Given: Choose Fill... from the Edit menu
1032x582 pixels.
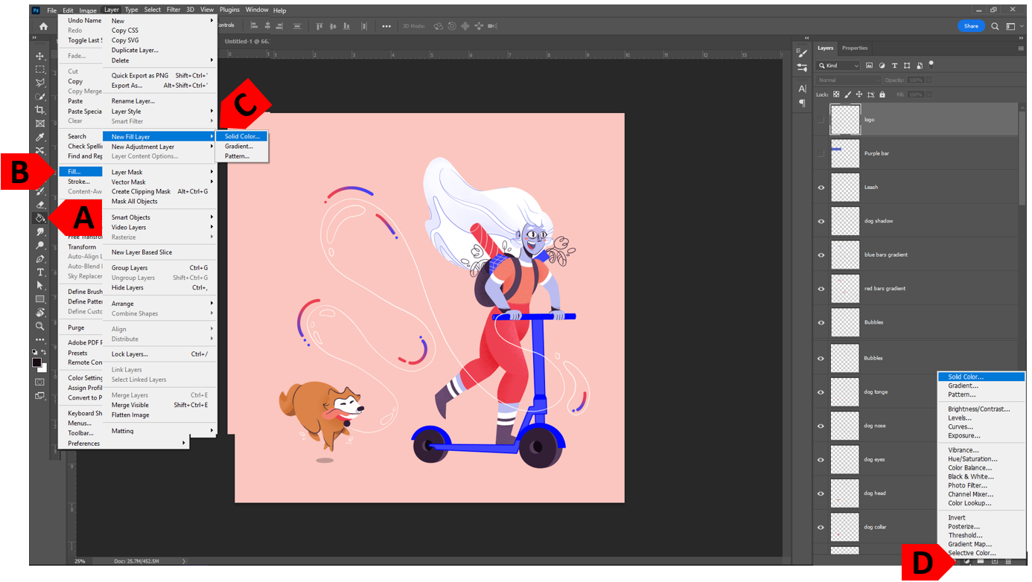Looking at the screenshot, I should click(x=80, y=172).
